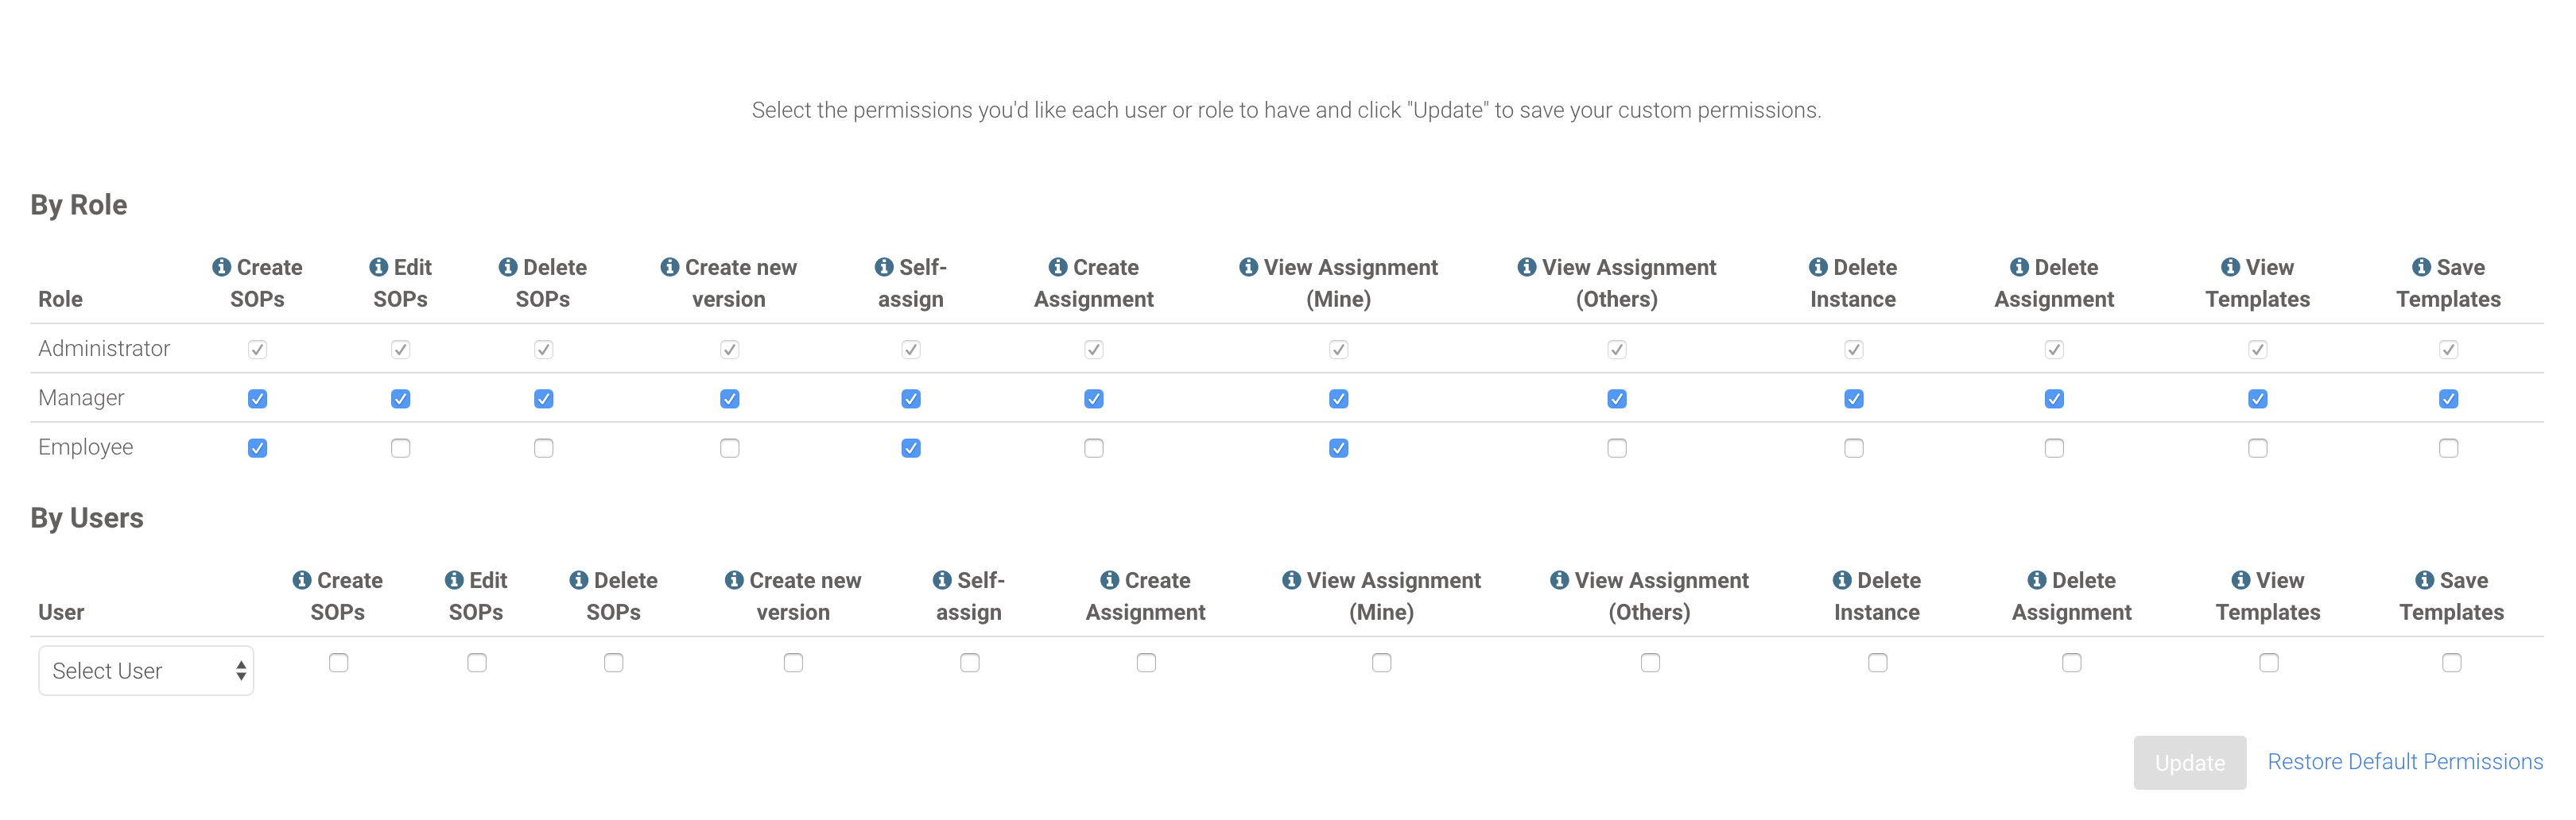
Task: Uncheck Manager's Create SOPs permission
Action: (x=257, y=397)
